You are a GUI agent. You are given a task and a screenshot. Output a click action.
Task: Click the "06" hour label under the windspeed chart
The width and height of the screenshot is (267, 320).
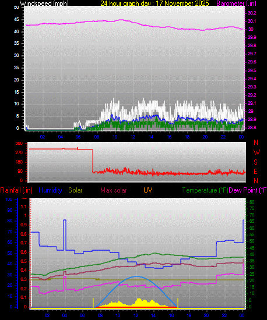78,137
